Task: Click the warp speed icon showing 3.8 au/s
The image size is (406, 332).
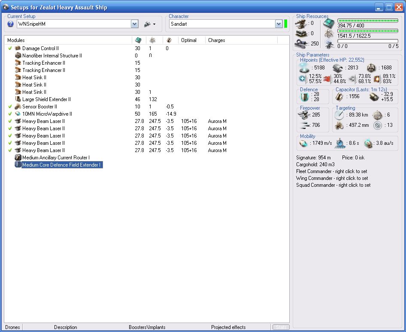Action: pyautogui.click(x=368, y=143)
